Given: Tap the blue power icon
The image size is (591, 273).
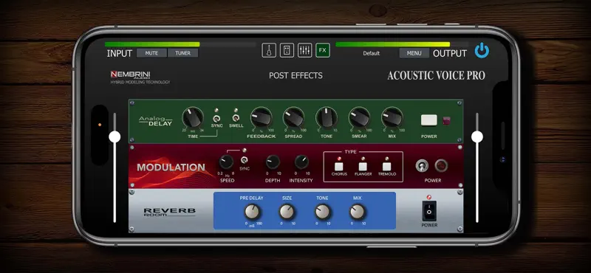Looking at the screenshot, I should tap(482, 50).
